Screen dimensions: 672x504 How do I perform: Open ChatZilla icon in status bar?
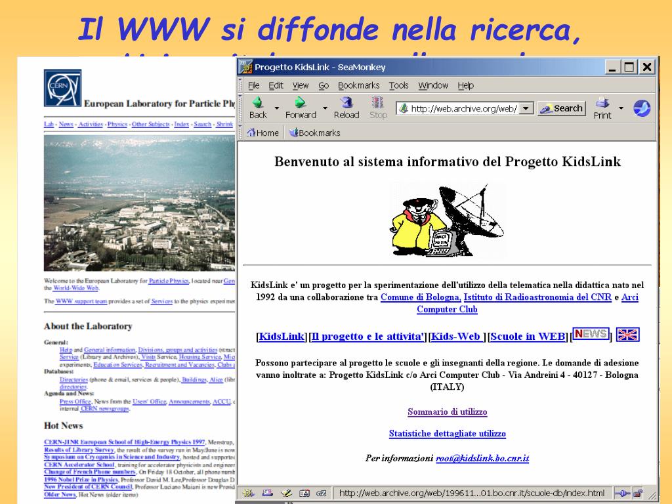[322, 493]
